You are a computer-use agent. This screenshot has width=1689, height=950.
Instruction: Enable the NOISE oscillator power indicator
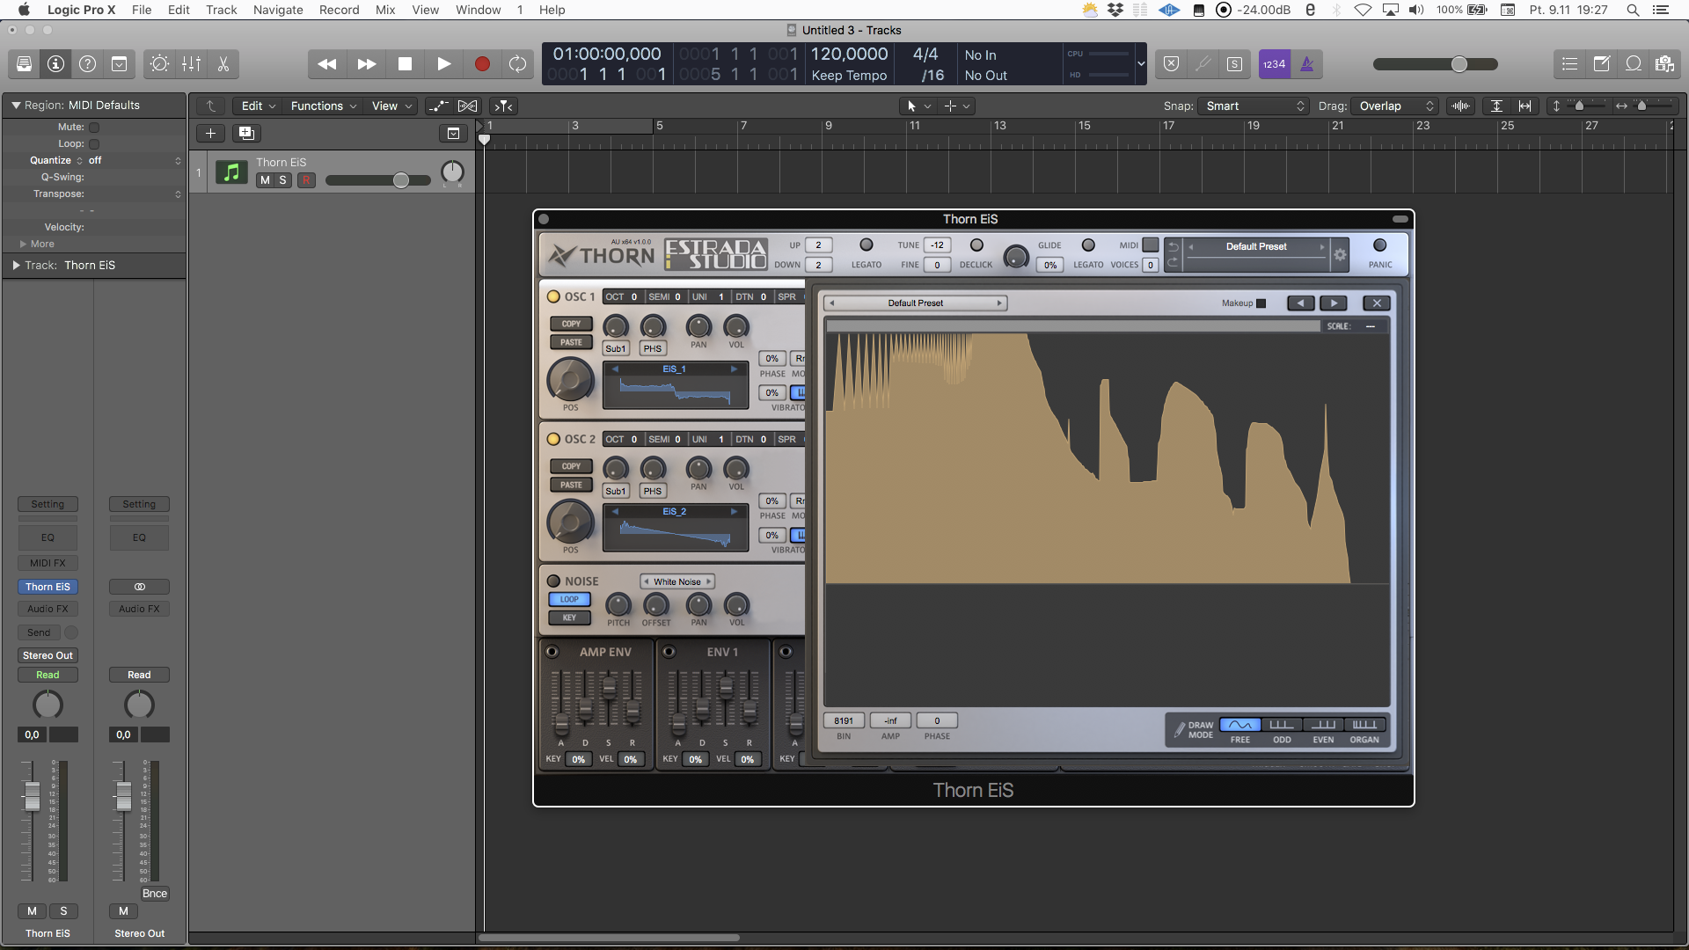(x=553, y=581)
